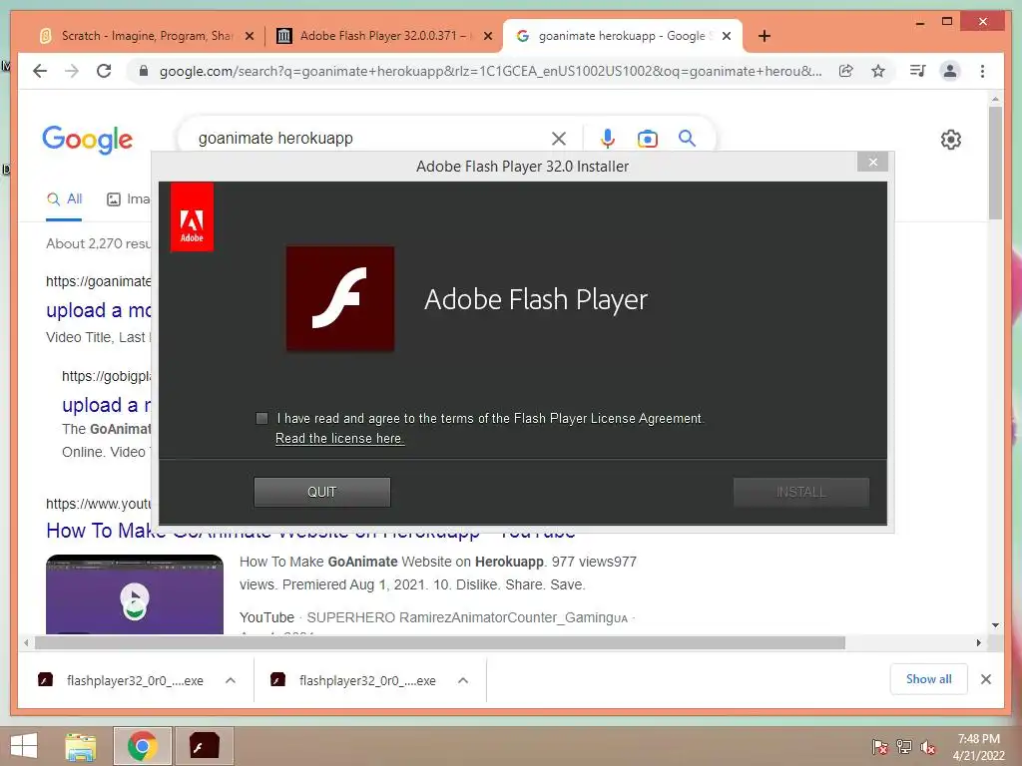Go forward in Chrome
Image resolution: width=1022 pixels, height=766 pixels.
72,71
